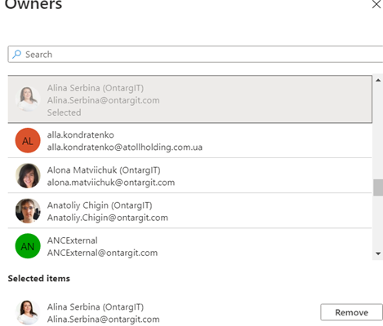The height and width of the screenshot is (326, 383).
Task: Click the user list scrollbar thumb
Action: pos(378,187)
